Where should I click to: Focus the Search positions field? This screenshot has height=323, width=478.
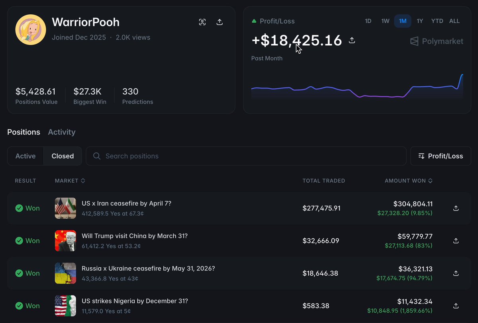click(x=246, y=156)
